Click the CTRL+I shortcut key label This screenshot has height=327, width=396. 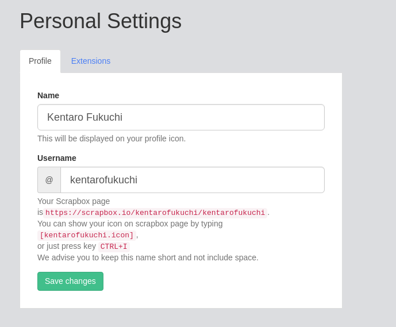(x=114, y=247)
